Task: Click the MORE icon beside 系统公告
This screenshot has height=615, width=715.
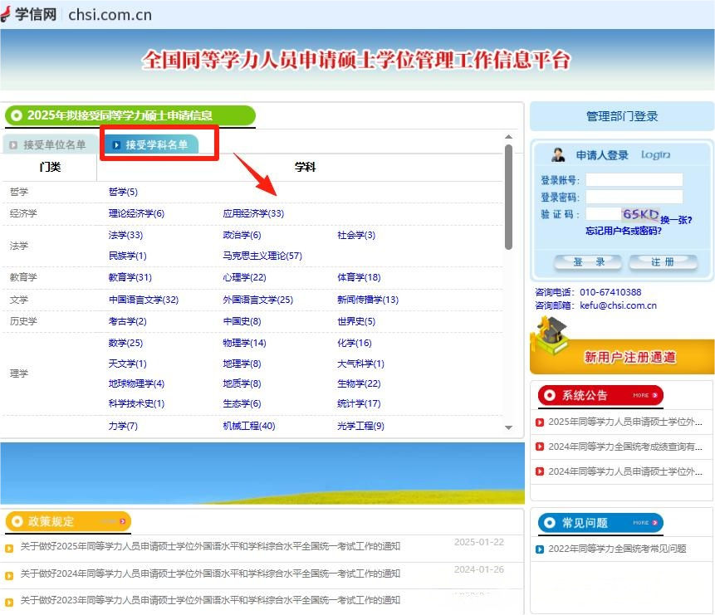Action: click(646, 396)
